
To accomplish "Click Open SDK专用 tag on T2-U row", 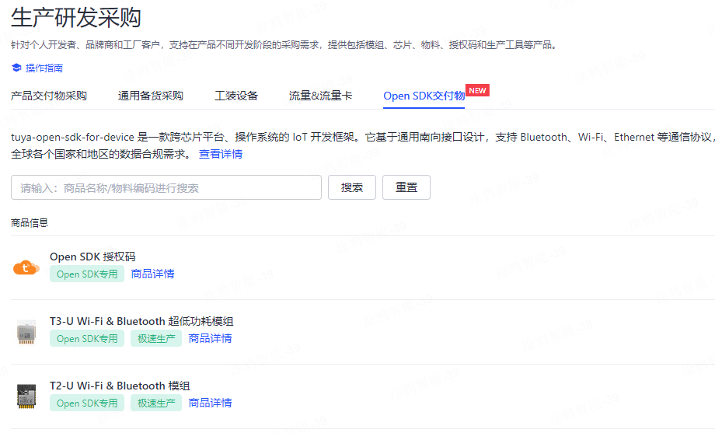I will coord(87,403).
